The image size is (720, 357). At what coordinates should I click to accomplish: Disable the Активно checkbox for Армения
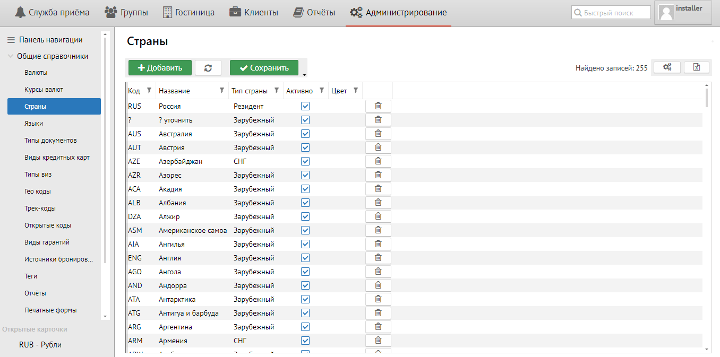coord(305,341)
